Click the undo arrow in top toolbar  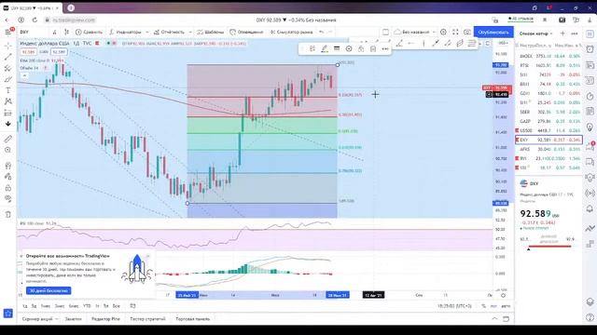[x=321, y=33]
